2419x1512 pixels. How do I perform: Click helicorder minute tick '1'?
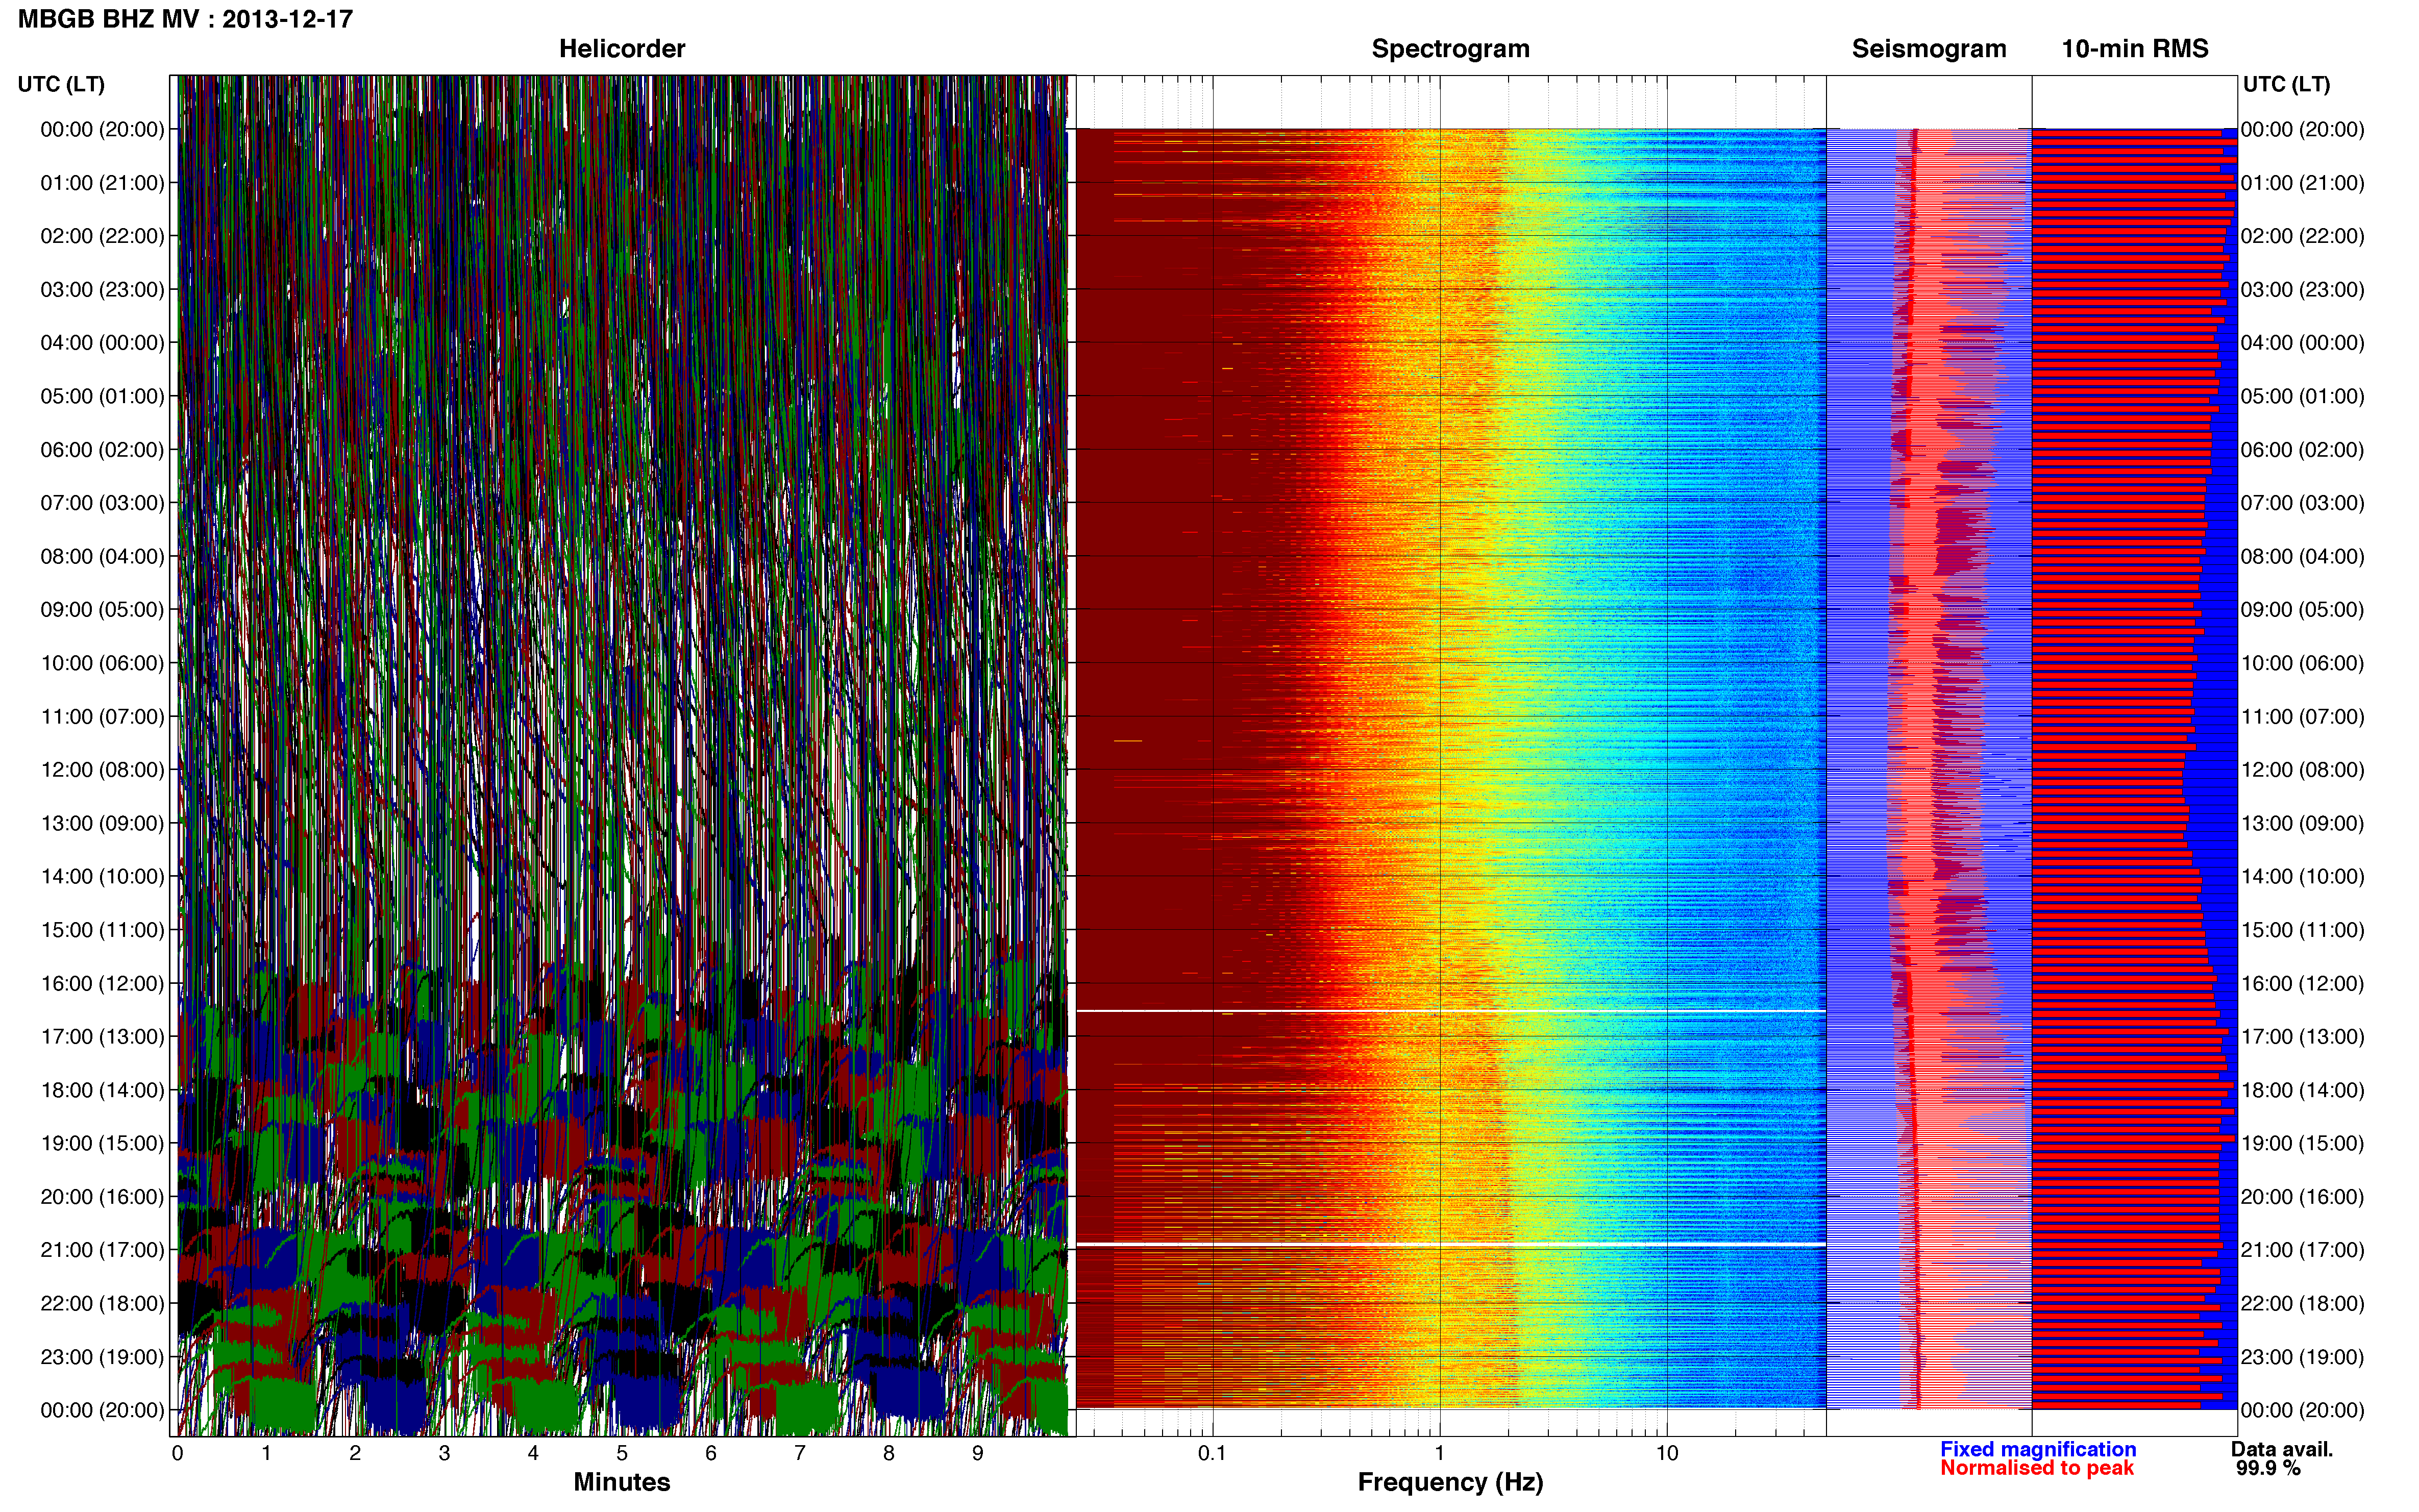(266, 1453)
